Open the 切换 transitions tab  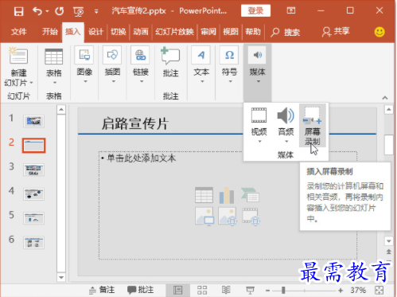pyautogui.click(x=119, y=32)
